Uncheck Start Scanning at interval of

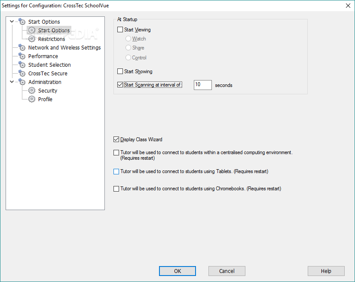(x=120, y=85)
